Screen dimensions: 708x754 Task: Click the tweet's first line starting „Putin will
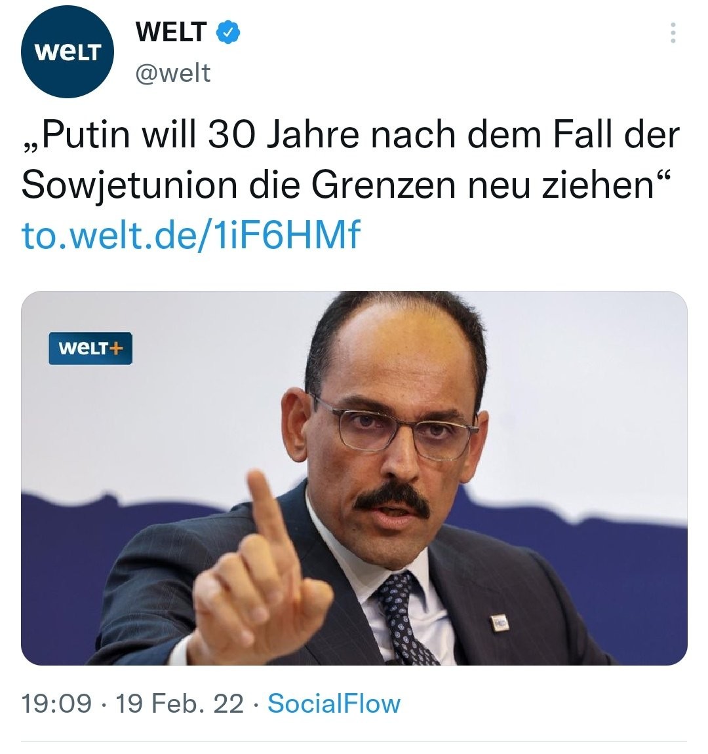351,135
